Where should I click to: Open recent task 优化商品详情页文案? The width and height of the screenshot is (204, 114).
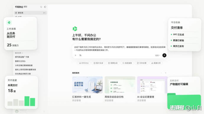(x=23, y=74)
